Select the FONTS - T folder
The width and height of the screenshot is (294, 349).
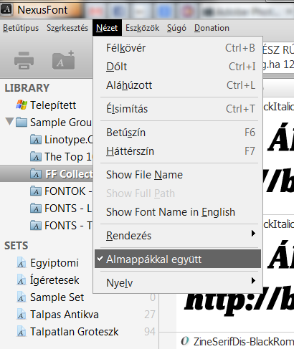coord(68,226)
